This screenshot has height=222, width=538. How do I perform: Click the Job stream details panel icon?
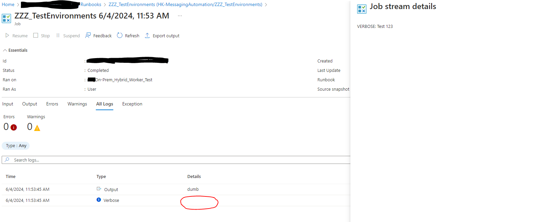[x=362, y=9]
